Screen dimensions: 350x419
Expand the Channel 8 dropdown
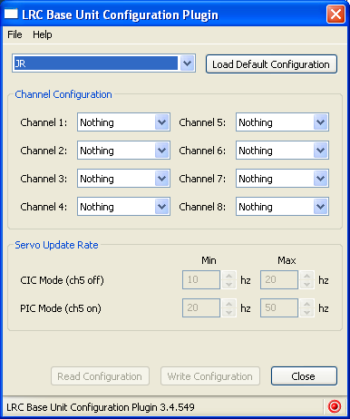pyautogui.click(x=321, y=207)
